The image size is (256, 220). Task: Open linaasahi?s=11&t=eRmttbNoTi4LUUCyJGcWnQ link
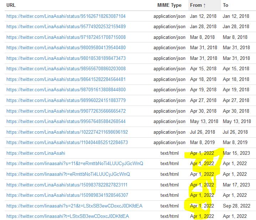tap(75, 164)
